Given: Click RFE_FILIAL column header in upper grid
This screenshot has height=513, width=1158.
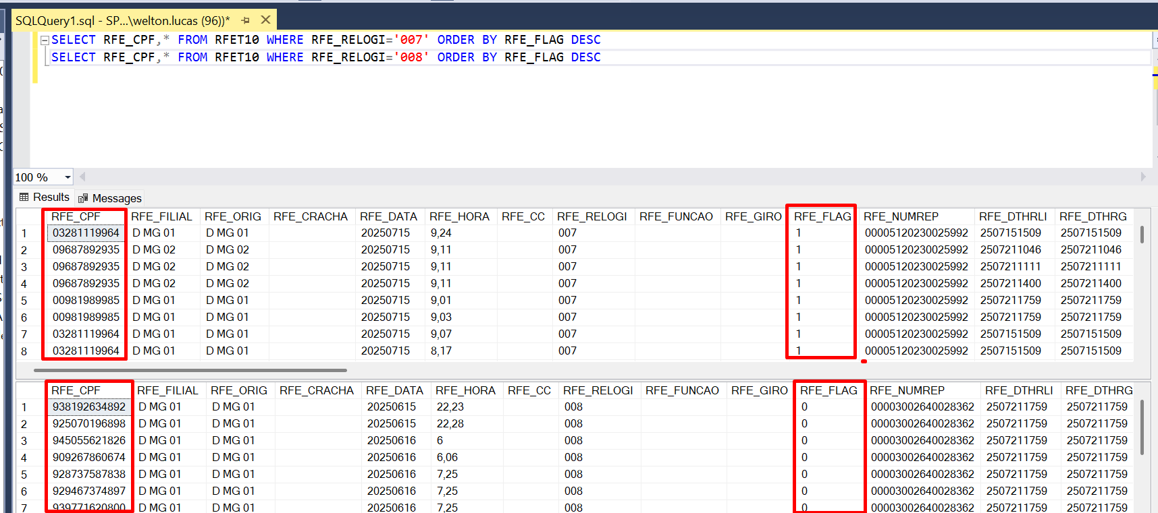Looking at the screenshot, I should tap(161, 216).
